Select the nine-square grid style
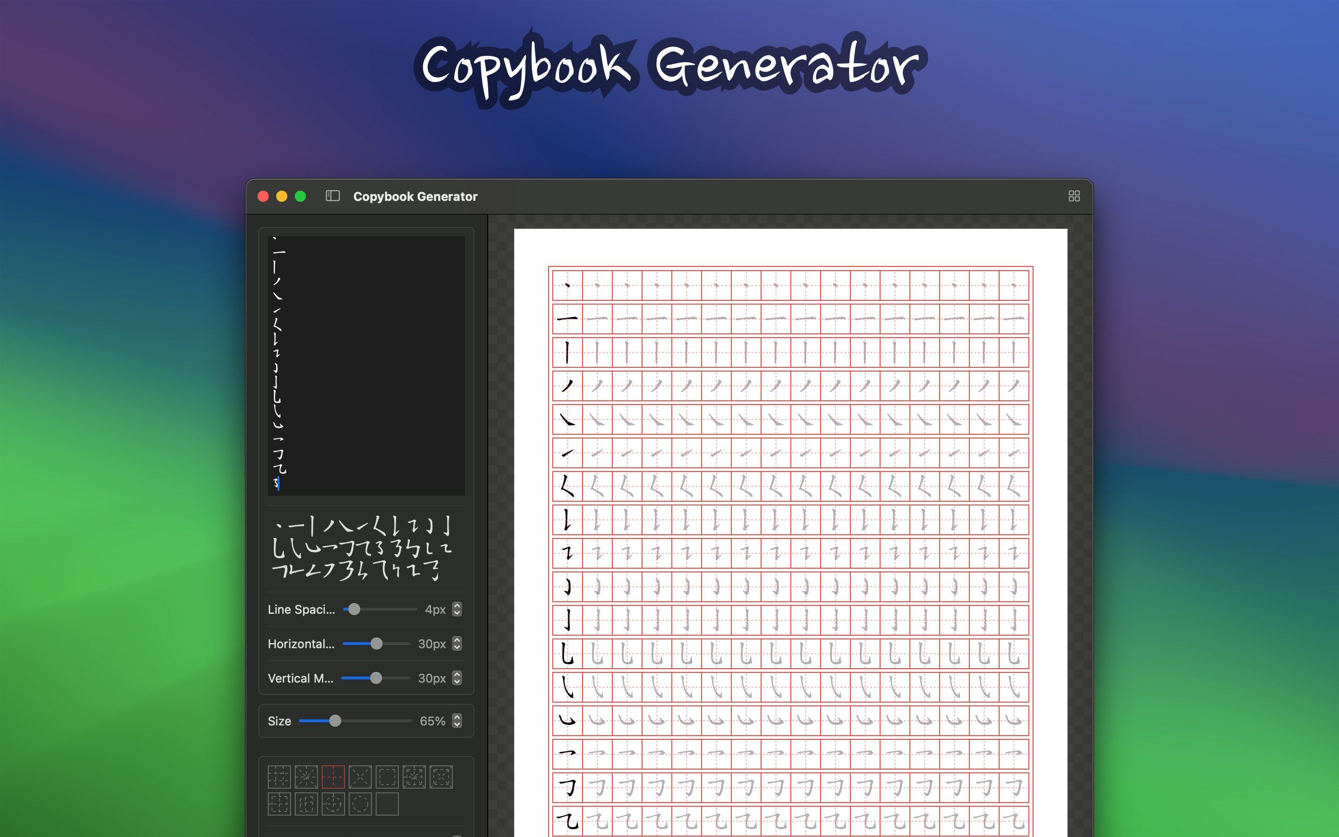The width and height of the screenshot is (1339, 837). (279, 777)
